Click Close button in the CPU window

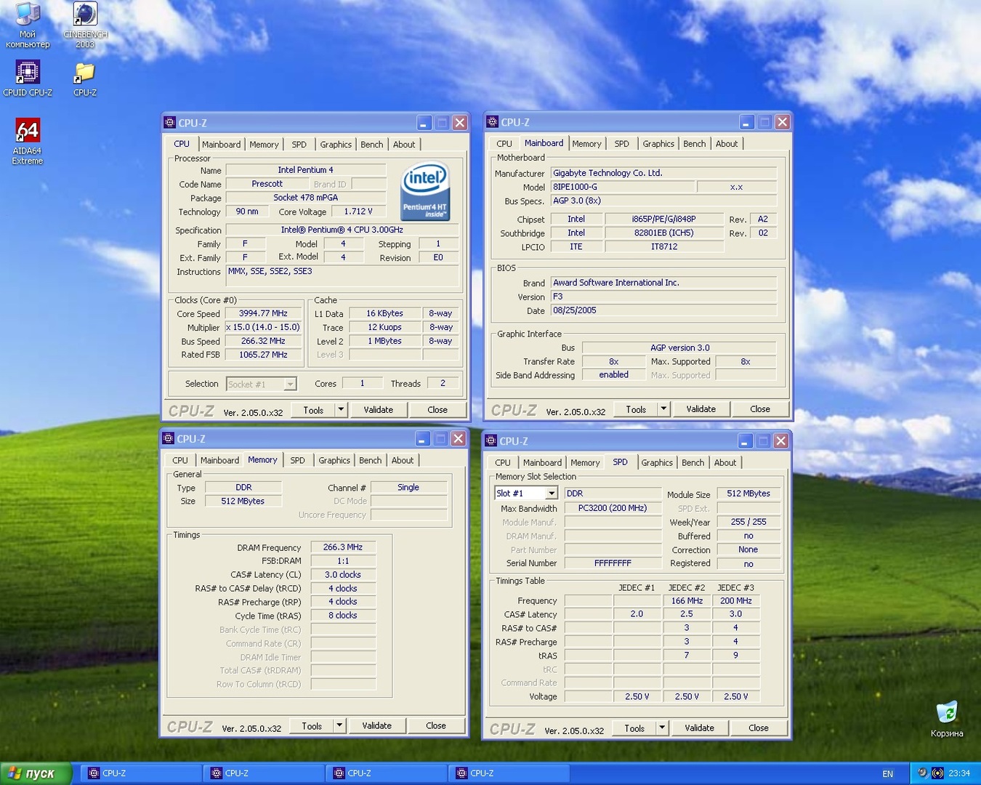pyautogui.click(x=437, y=410)
